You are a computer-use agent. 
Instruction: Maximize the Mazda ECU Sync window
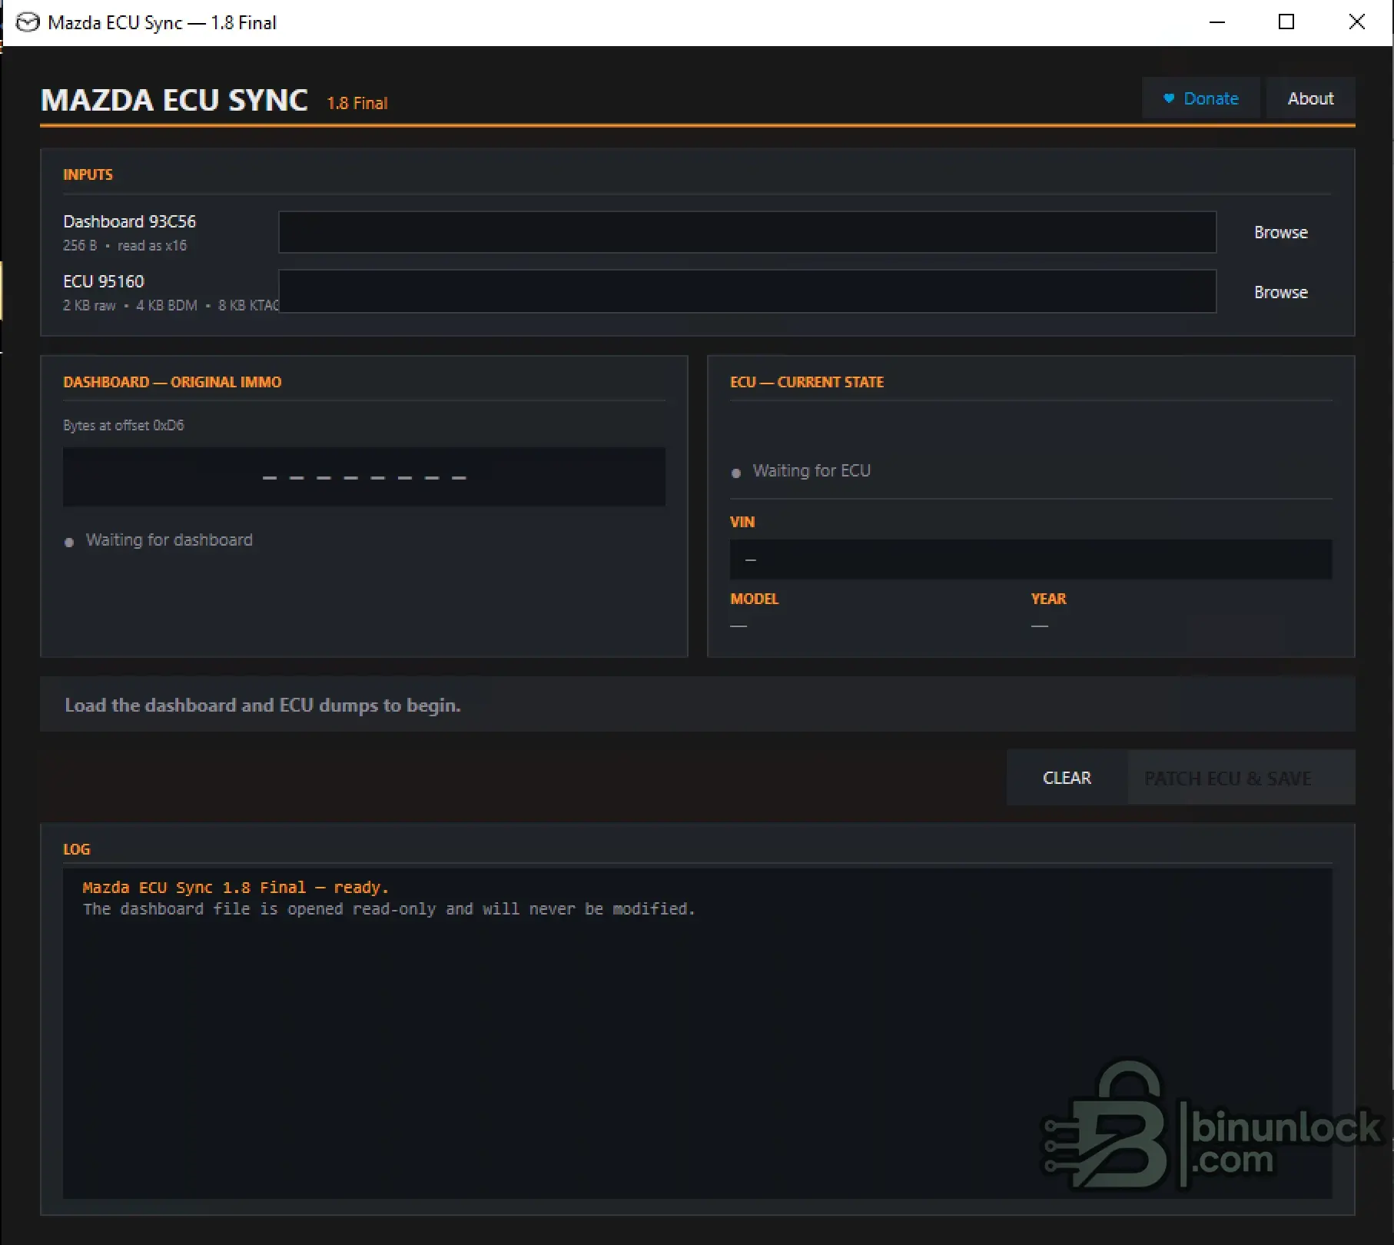click(1286, 22)
